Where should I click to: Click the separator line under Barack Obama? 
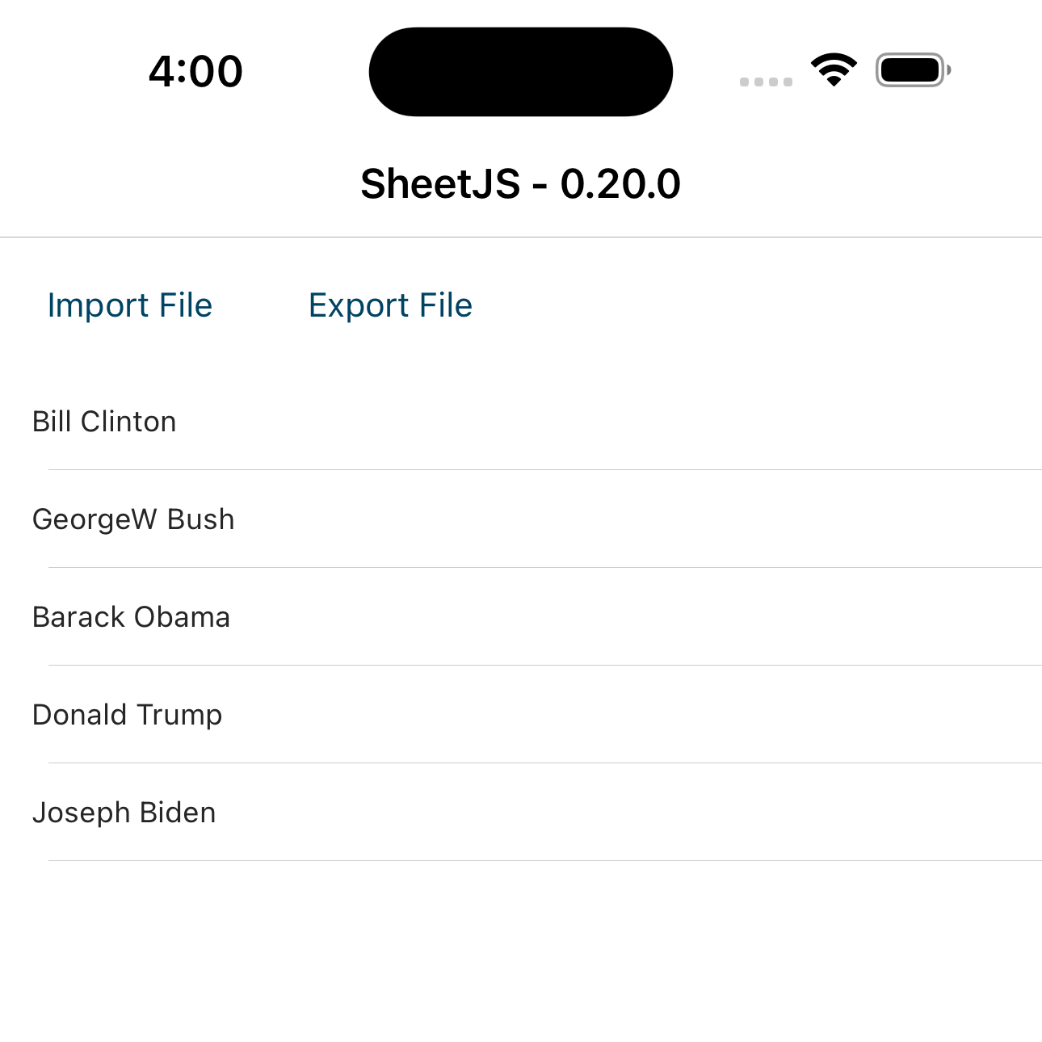click(x=545, y=665)
